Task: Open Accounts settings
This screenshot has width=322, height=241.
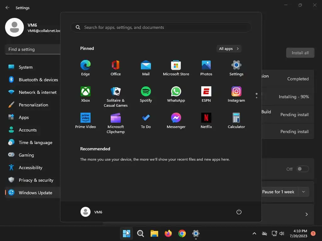Action: (33, 130)
